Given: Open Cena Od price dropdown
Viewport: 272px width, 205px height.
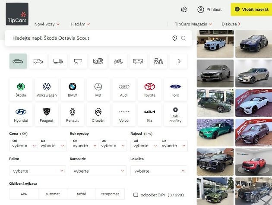Looking at the screenshot, I should 24,145.
